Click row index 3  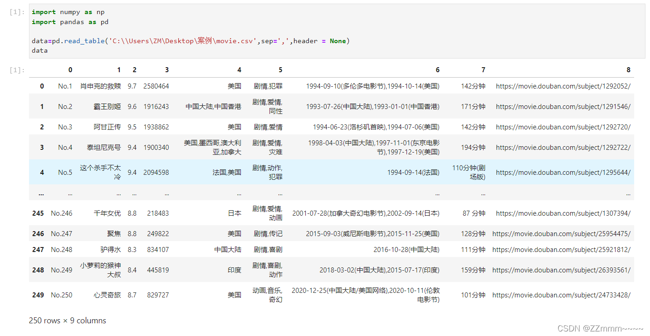tap(42, 147)
